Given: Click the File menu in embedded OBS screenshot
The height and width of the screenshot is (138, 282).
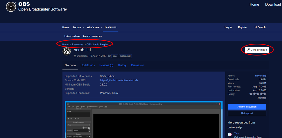Looking at the screenshot, I should click(x=69, y=107).
